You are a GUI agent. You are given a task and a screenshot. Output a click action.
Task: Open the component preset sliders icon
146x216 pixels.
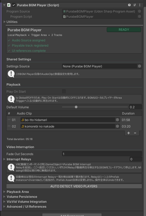135,5
